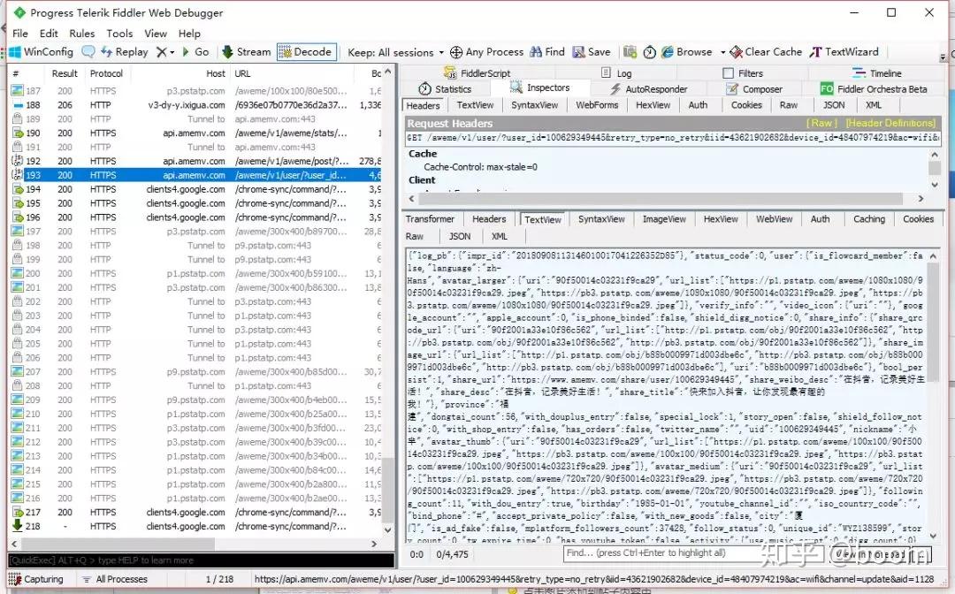The image size is (955, 594).
Task: Sort sessions by Host column header
Action: pyautogui.click(x=216, y=73)
